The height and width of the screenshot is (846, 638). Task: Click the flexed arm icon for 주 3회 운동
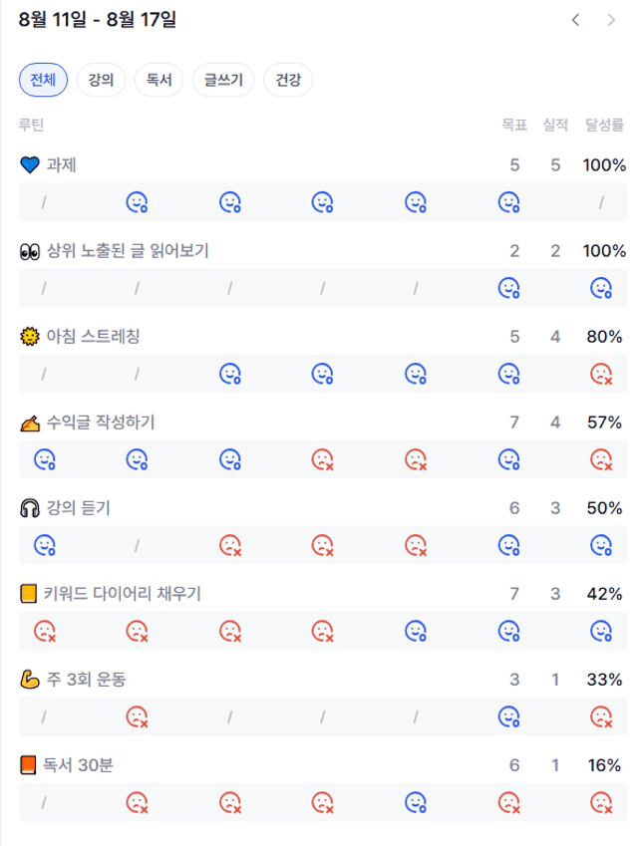click(x=30, y=680)
